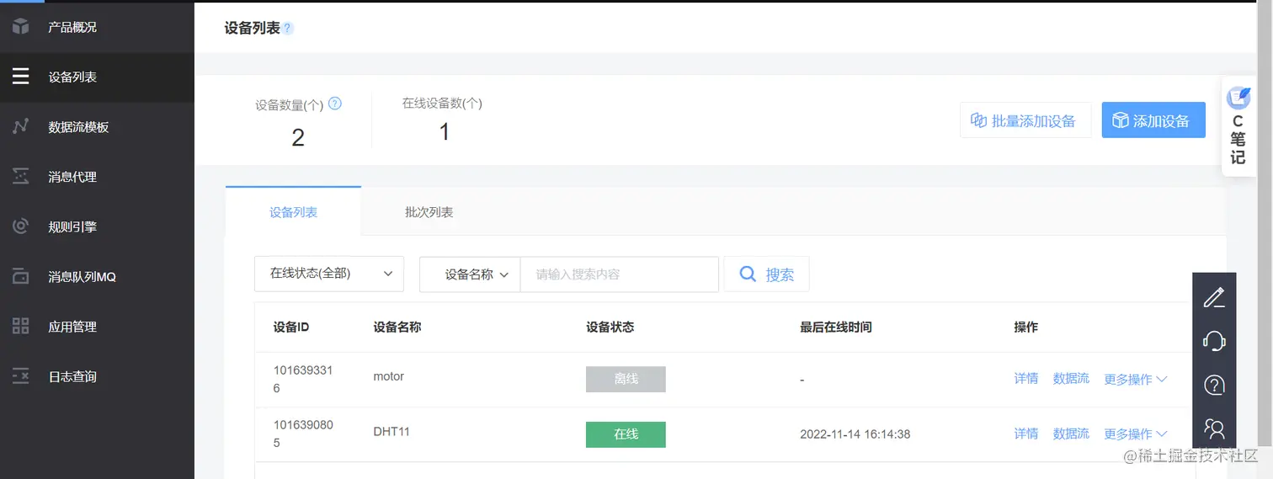The width and height of the screenshot is (1273, 479).
Task: Click the device name motor
Action: (389, 376)
